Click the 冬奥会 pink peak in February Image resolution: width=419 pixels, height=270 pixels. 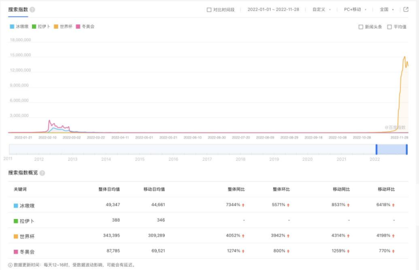[x=50, y=121]
